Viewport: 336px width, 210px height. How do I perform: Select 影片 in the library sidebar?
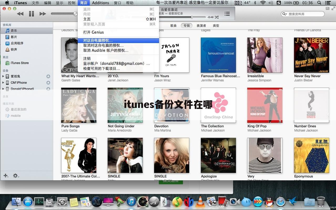[27, 37]
